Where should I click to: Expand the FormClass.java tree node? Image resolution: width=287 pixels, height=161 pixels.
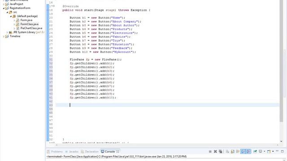pyautogui.click(x=14, y=24)
